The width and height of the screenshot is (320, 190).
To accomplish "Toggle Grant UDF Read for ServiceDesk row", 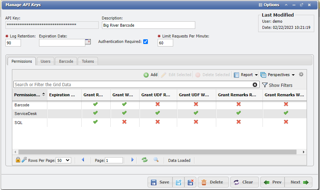I will coord(158,113).
